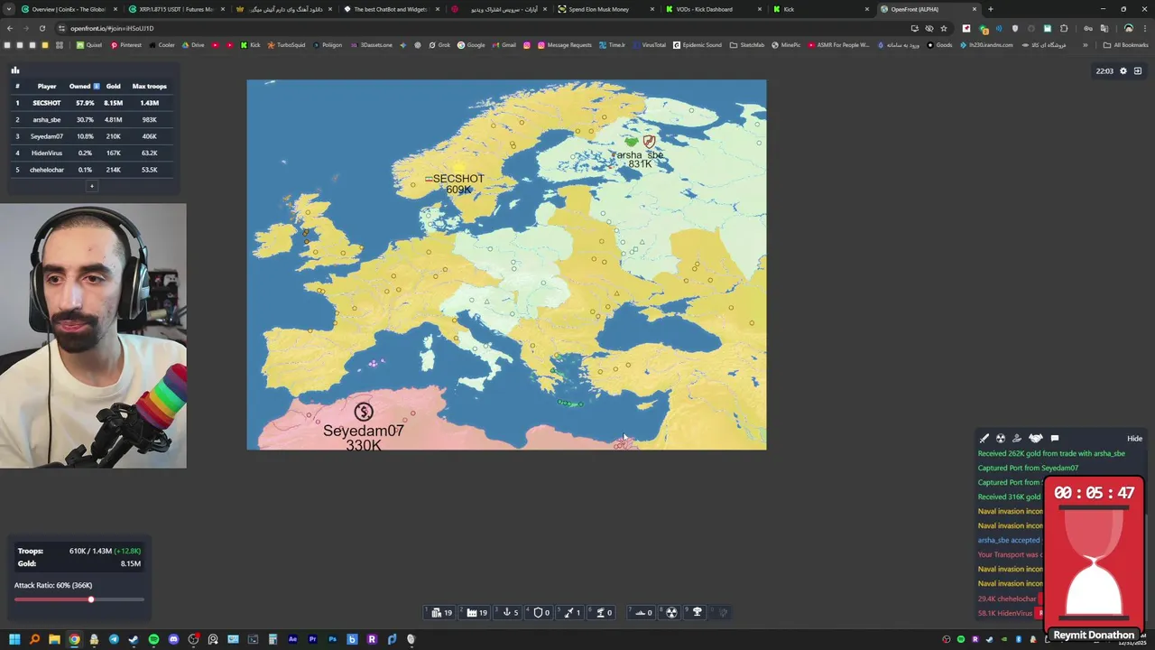This screenshot has width=1155, height=650.
Task: Select the Factory build icon with 19
Action: 476,612
